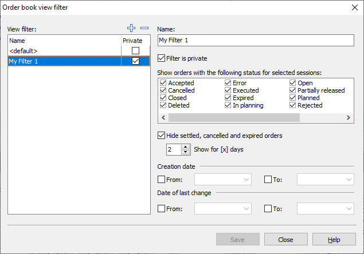Toggle Private checkbox for My Filter 1
Image resolution: width=364 pixels, height=254 pixels.
click(136, 61)
